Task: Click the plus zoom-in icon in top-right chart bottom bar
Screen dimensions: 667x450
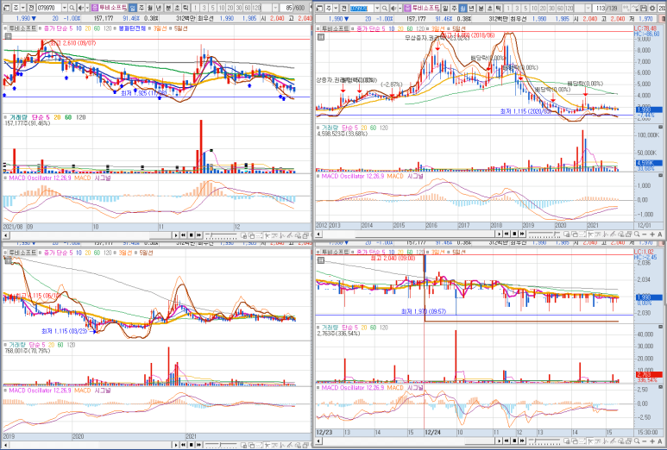Action: pos(652,234)
